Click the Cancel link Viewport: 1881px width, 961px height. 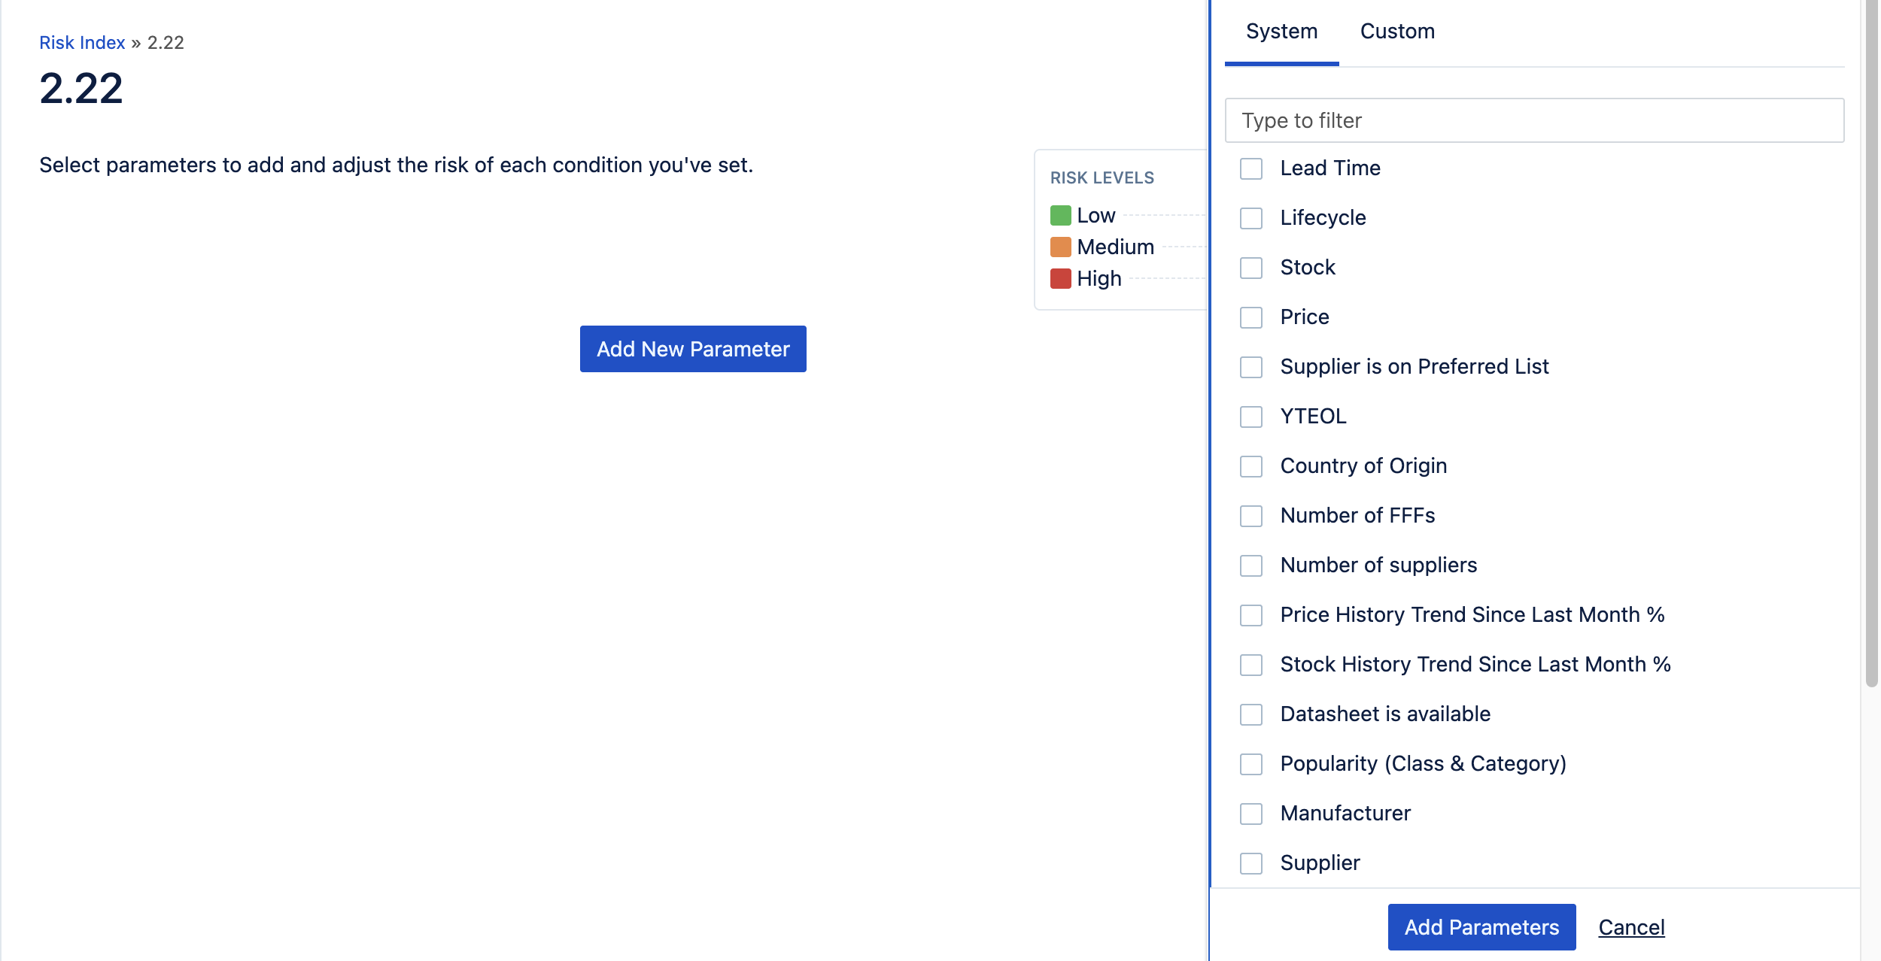(x=1631, y=927)
